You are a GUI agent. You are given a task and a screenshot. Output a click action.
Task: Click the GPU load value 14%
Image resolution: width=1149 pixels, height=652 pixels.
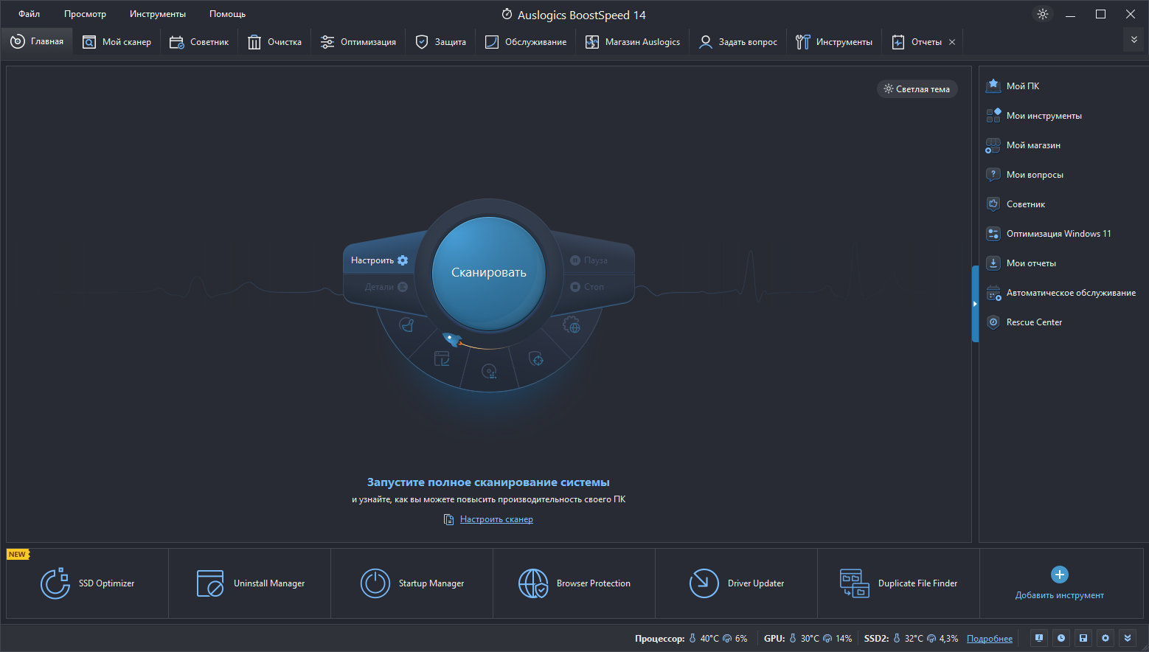[844, 639]
